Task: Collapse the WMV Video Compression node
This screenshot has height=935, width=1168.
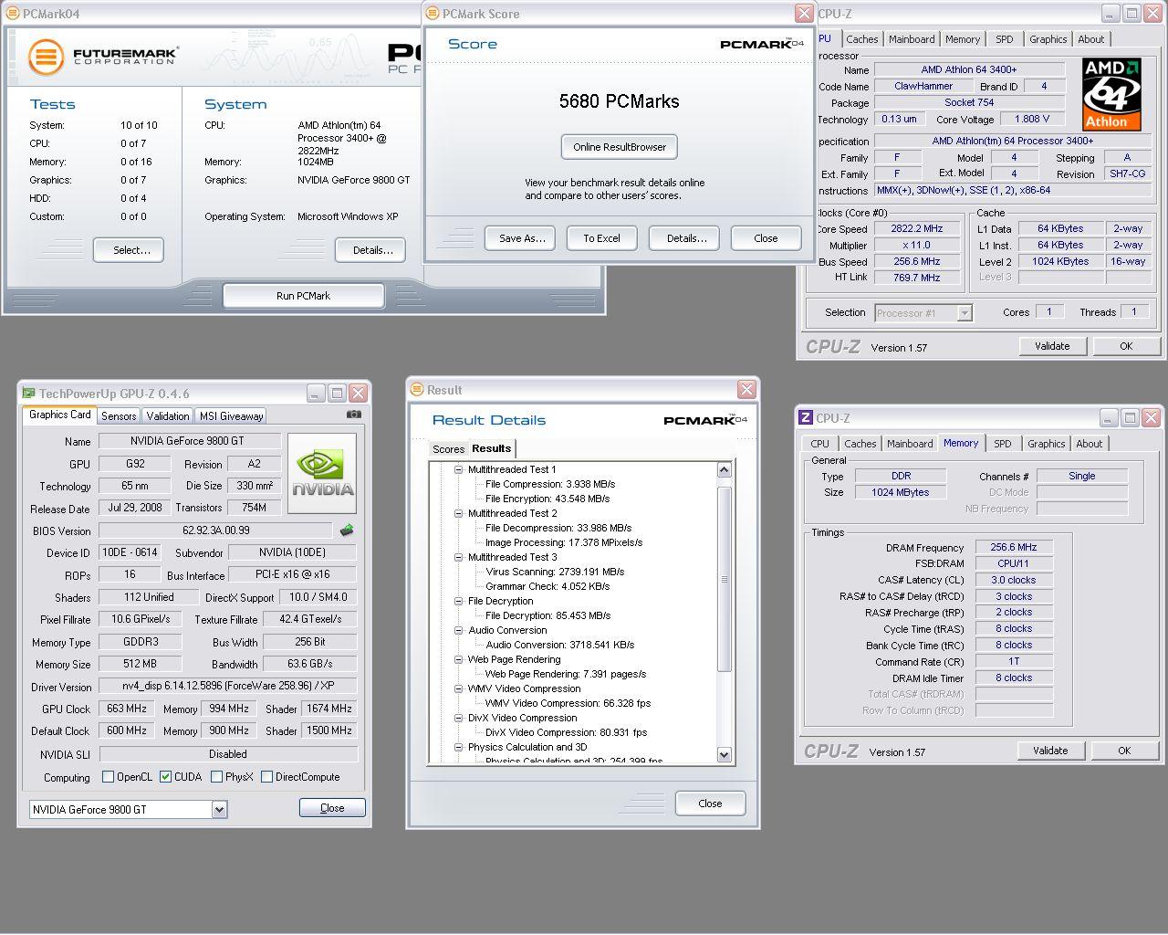Action: [x=459, y=689]
